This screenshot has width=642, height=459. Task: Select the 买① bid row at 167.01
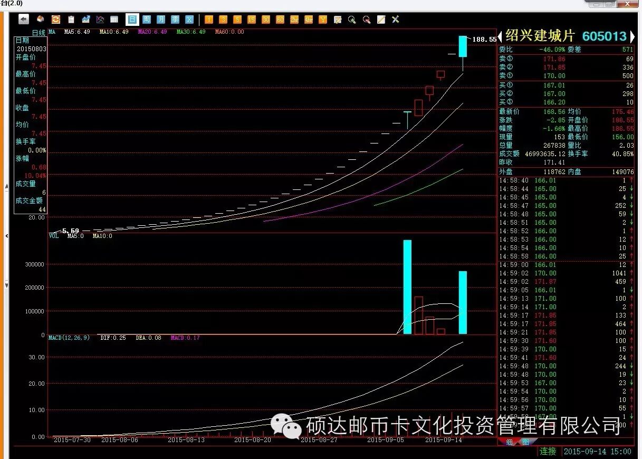click(x=567, y=85)
